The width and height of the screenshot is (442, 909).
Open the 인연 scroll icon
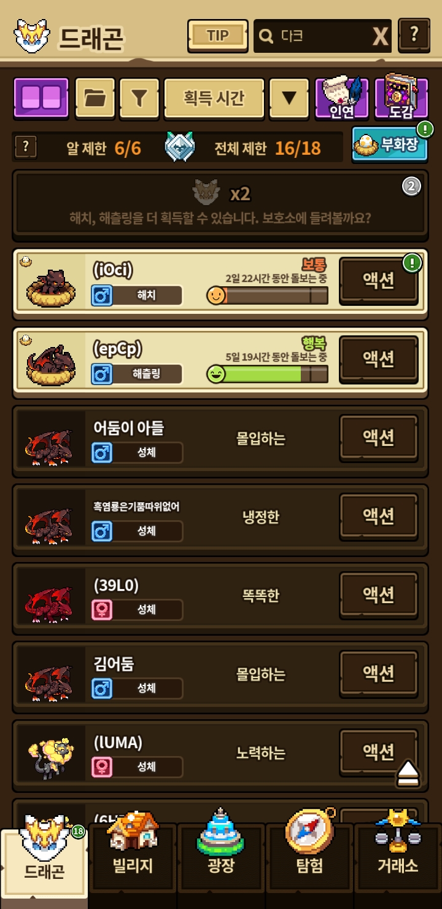coord(342,97)
